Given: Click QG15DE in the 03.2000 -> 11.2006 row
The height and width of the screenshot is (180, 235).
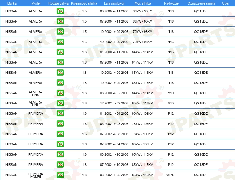Looking at the screenshot, I should click(201, 11).
